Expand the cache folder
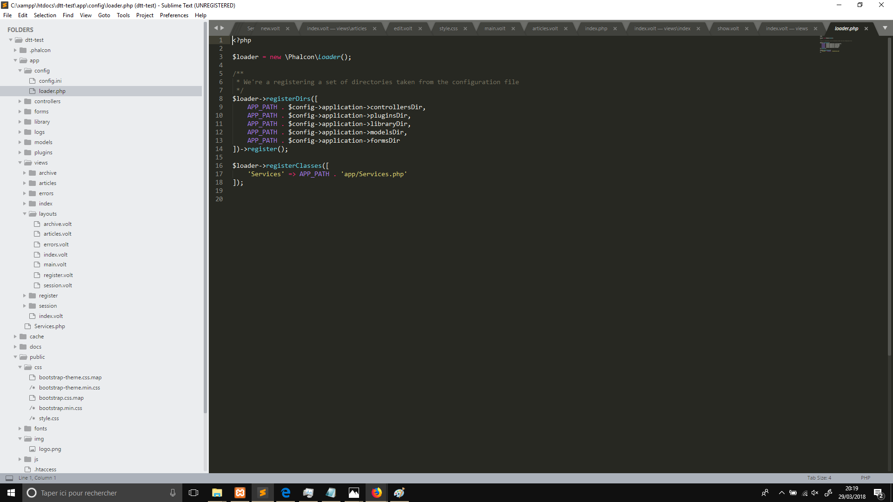The height and width of the screenshot is (502, 893). tap(15, 337)
